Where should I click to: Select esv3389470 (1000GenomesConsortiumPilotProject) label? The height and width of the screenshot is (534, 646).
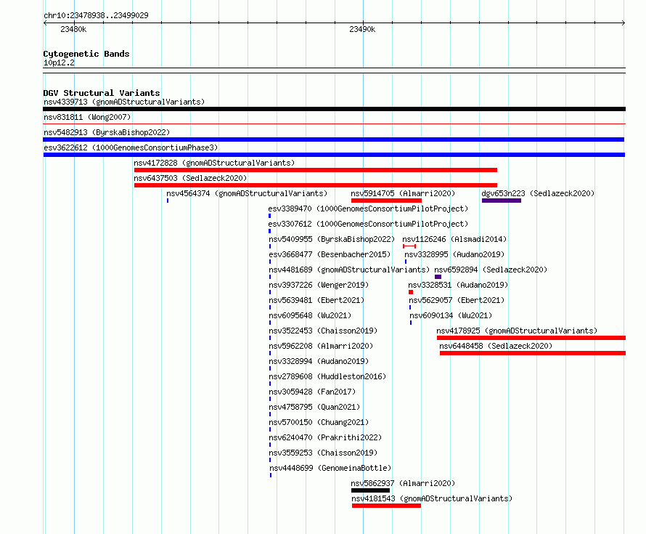[368, 209]
